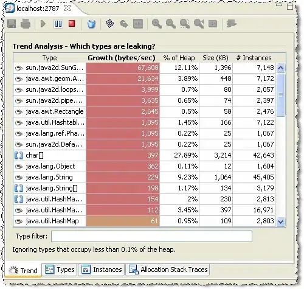This screenshot has height=289, width=304.
Task: Click the Zoom In magnifier icon
Action: [x=157, y=24]
